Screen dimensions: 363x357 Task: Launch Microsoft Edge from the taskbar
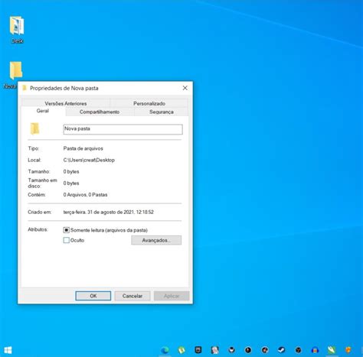click(165, 350)
